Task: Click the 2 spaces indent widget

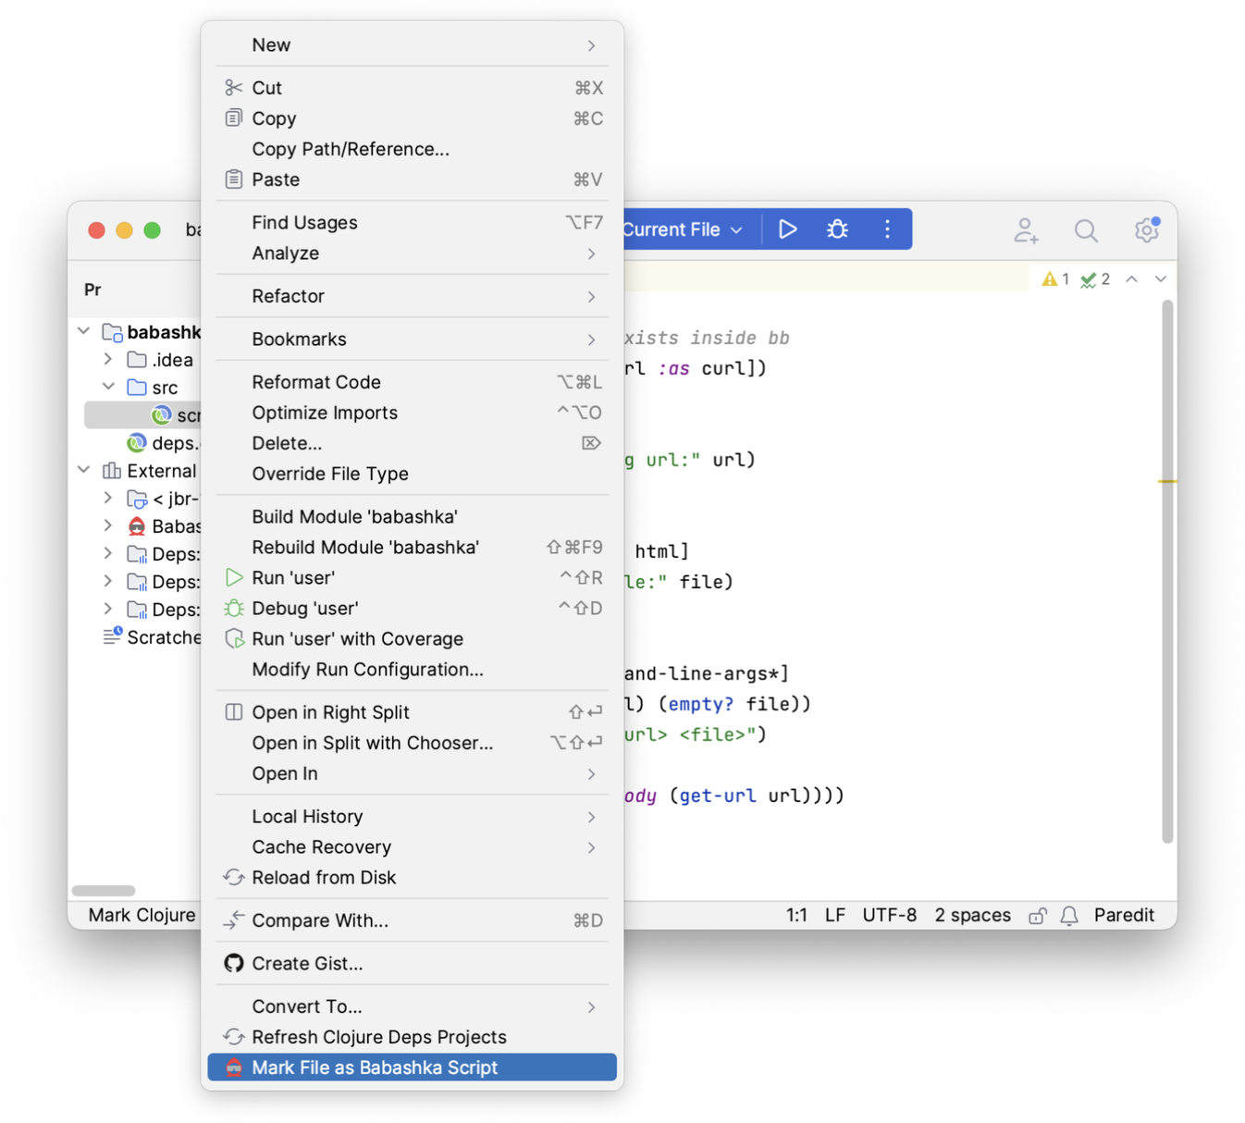Action: [x=972, y=915]
